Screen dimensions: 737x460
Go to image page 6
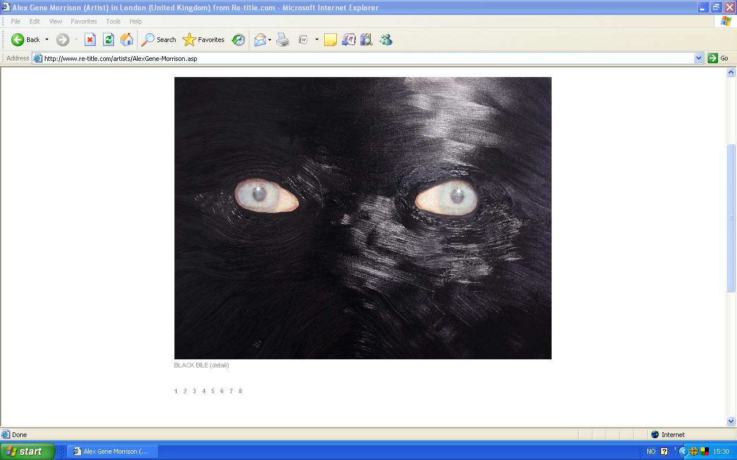click(222, 391)
